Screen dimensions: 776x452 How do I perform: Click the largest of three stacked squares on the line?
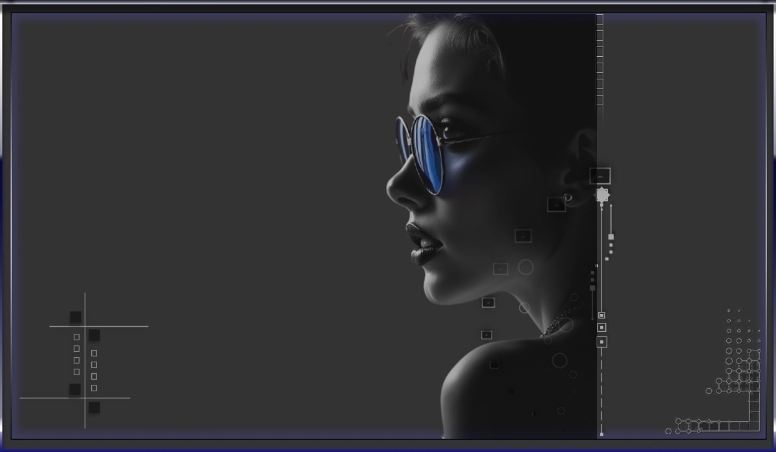pyautogui.click(x=601, y=342)
